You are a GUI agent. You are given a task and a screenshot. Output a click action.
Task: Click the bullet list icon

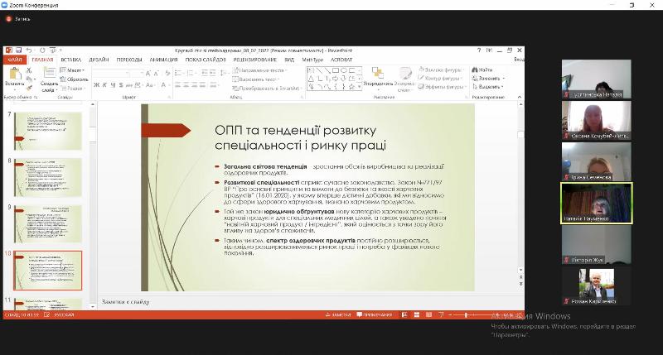pyautogui.click(x=179, y=74)
